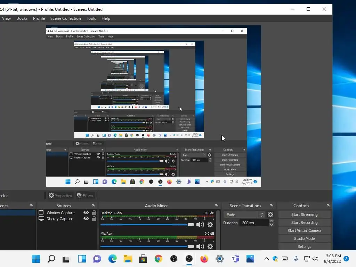Click the Properties gear button
This screenshot has height=267, width=356.
click(x=60, y=195)
